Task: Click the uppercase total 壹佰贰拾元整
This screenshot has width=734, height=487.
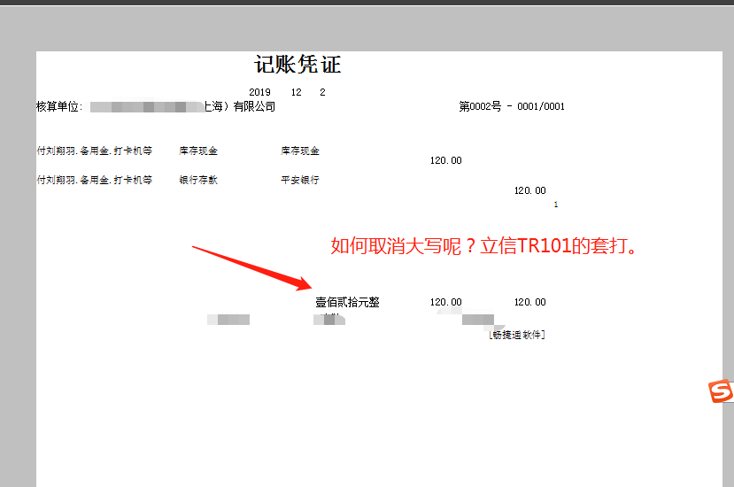Action: 347,302
